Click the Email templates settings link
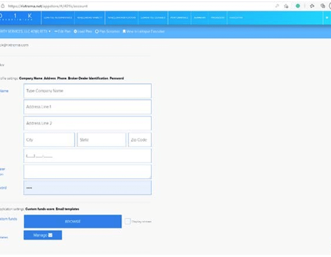This screenshot has height=257, width=331. tap(67, 209)
